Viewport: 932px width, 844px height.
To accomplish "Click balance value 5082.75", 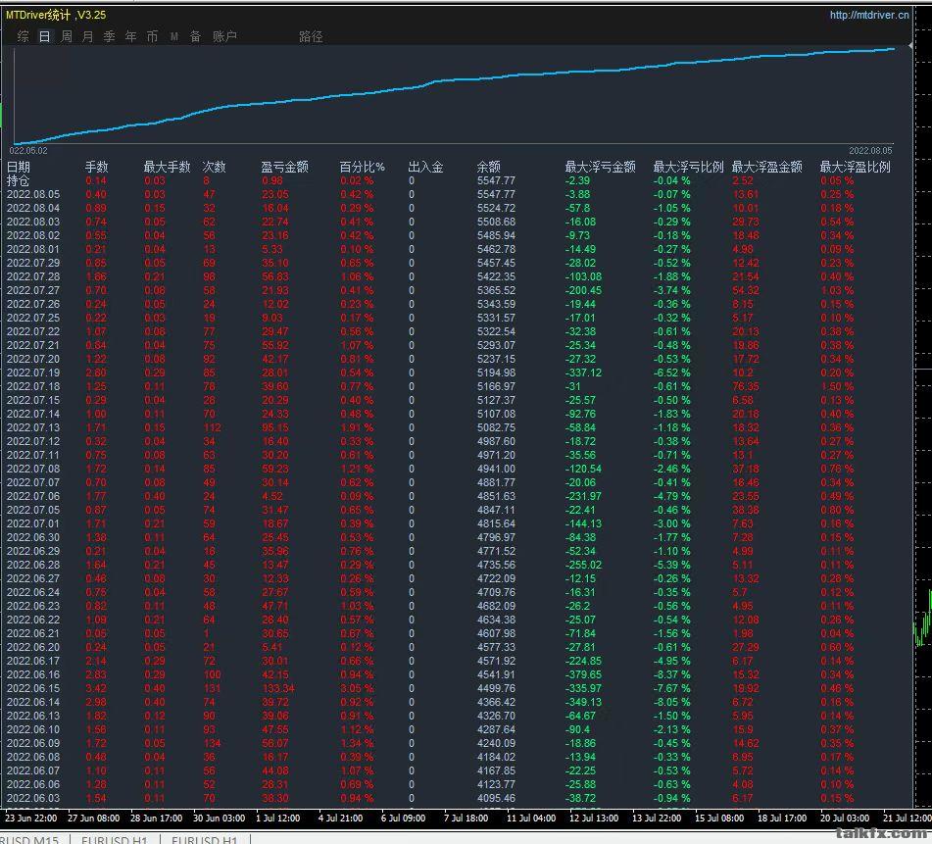I will (496, 428).
